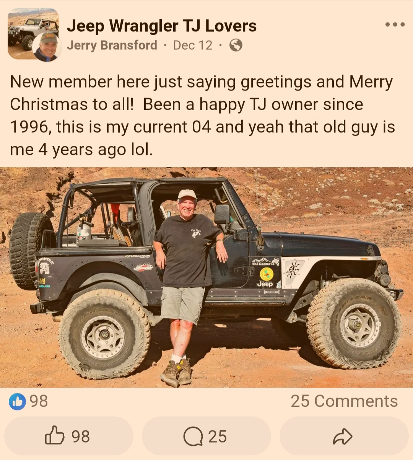Image resolution: width=413 pixels, height=460 pixels.
Task: View the 25 Comments link
Action: tap(344, 401)
